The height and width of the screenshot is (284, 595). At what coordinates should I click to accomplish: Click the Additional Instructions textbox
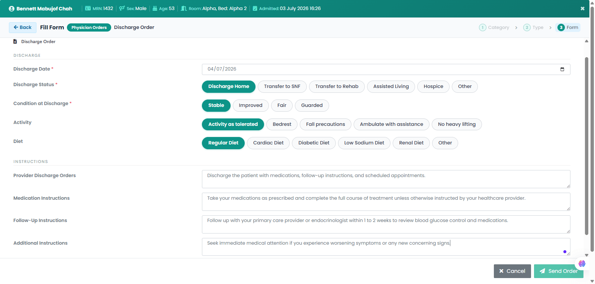(386, 247)
